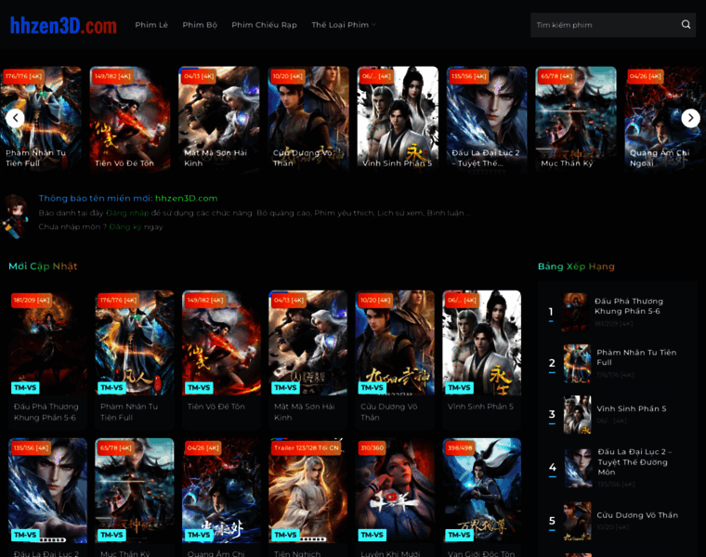Screen dimensions: 706x557
Task: Click title Cửu Dương Võ Thần under grid poster
Action: 389,411
